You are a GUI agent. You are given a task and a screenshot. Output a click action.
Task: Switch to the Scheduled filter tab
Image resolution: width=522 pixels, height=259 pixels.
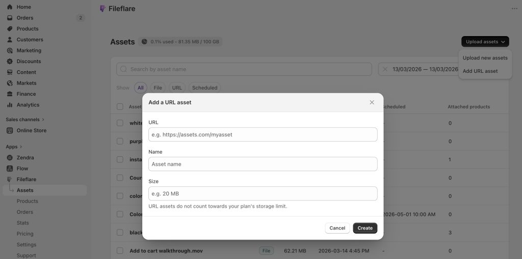[x=205, y=88]
